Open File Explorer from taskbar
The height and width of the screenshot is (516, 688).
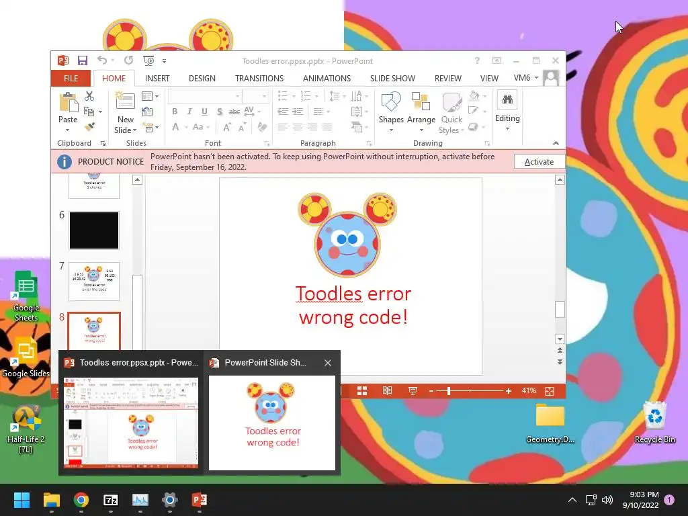point(52,500)
